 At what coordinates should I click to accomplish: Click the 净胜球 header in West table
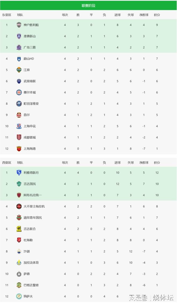(144, 162)
